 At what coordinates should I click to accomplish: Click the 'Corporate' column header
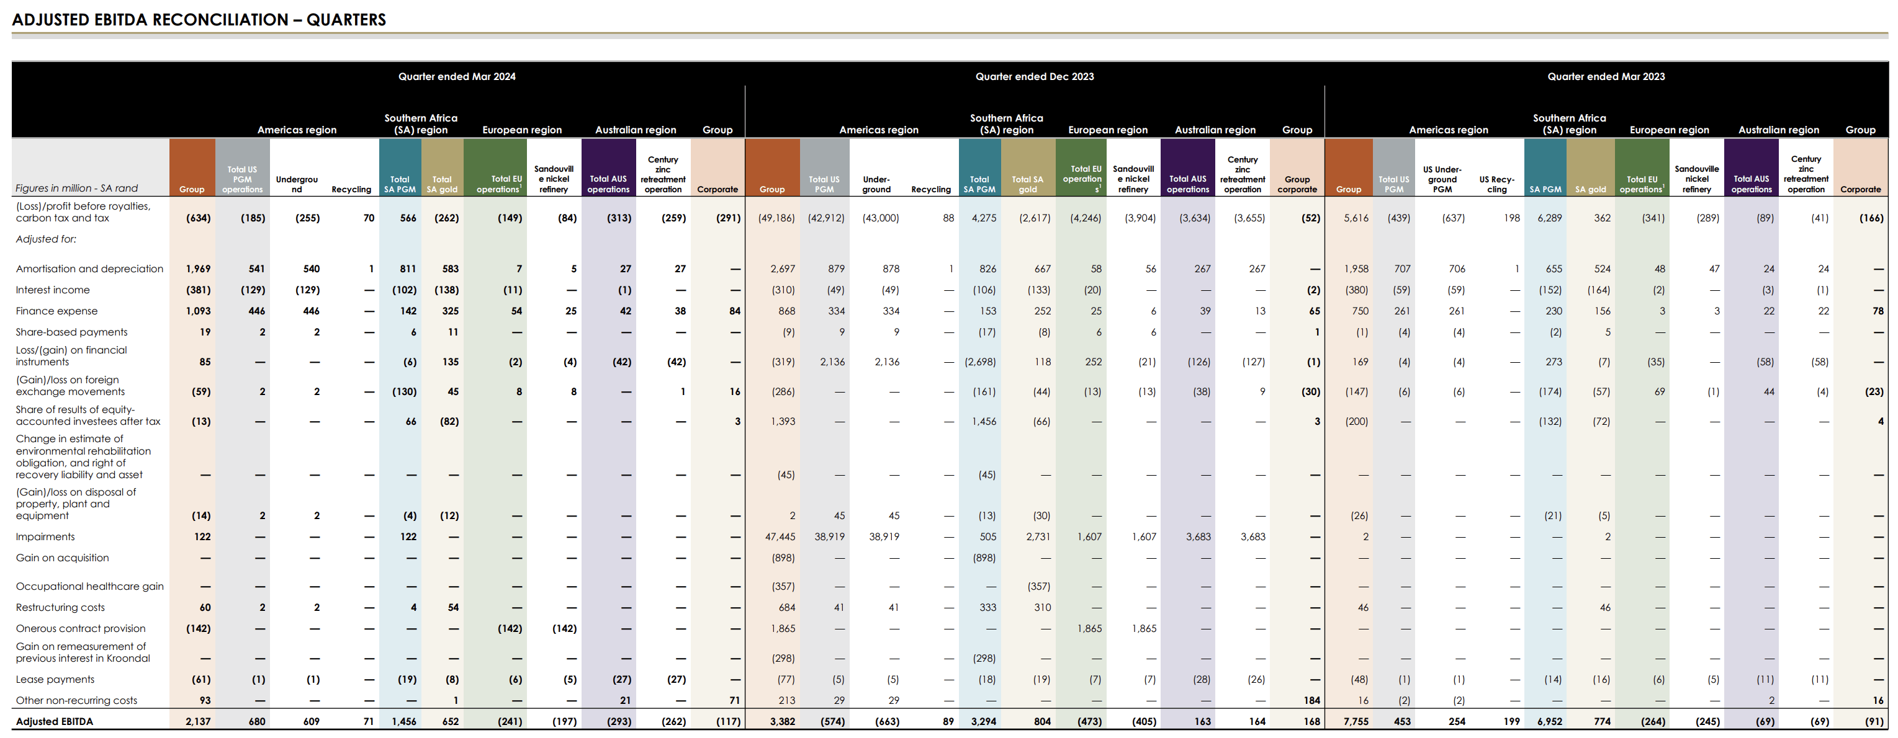pos(717,189)
